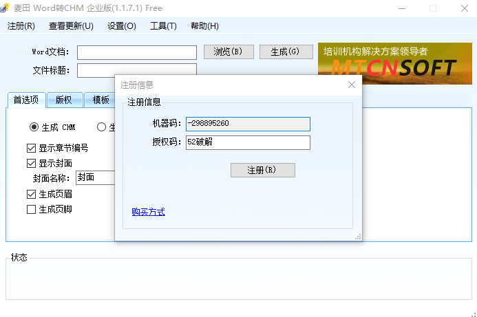Select the 生成 CHM radio button
This screenshot has width=477, height=317.
[34, 127]
